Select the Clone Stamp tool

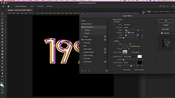click(x=2, y=42)
